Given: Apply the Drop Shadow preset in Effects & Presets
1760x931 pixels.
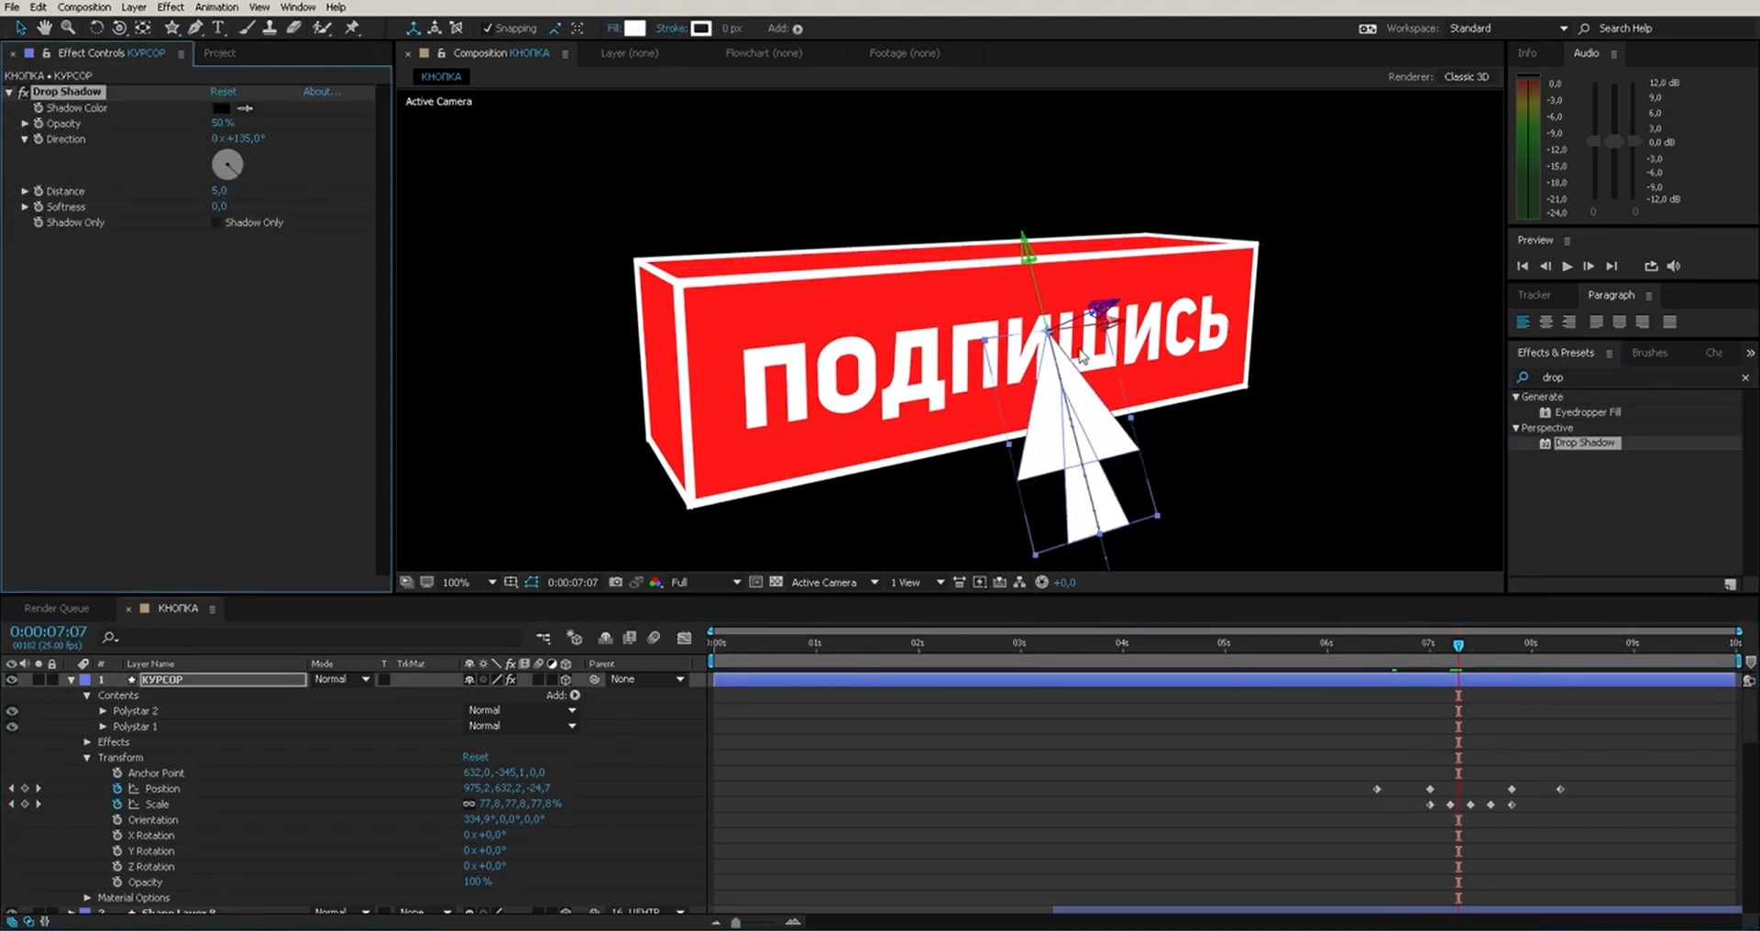Looking at the screenshot, I should coord(1585,443).
